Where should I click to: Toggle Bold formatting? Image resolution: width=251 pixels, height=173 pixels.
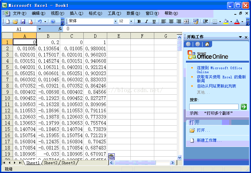[139, 22]
